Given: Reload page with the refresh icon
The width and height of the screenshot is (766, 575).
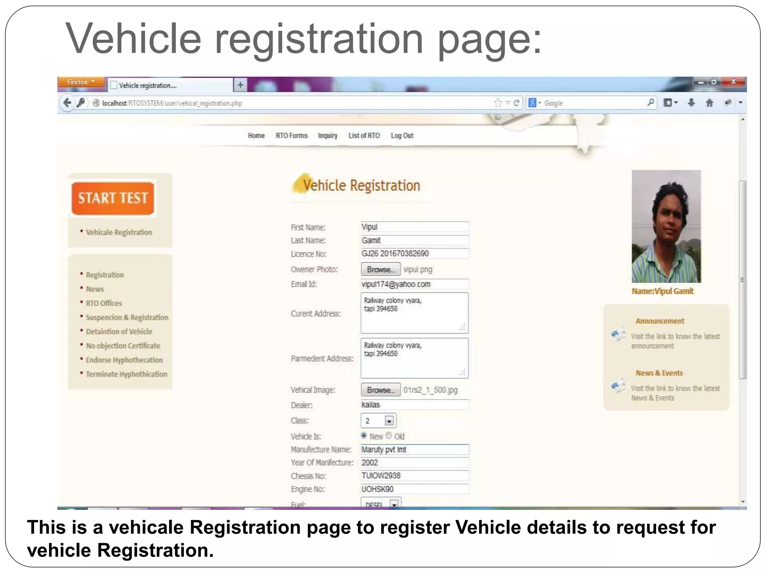Looking at the screenshot, I should (x=516, y=103).
